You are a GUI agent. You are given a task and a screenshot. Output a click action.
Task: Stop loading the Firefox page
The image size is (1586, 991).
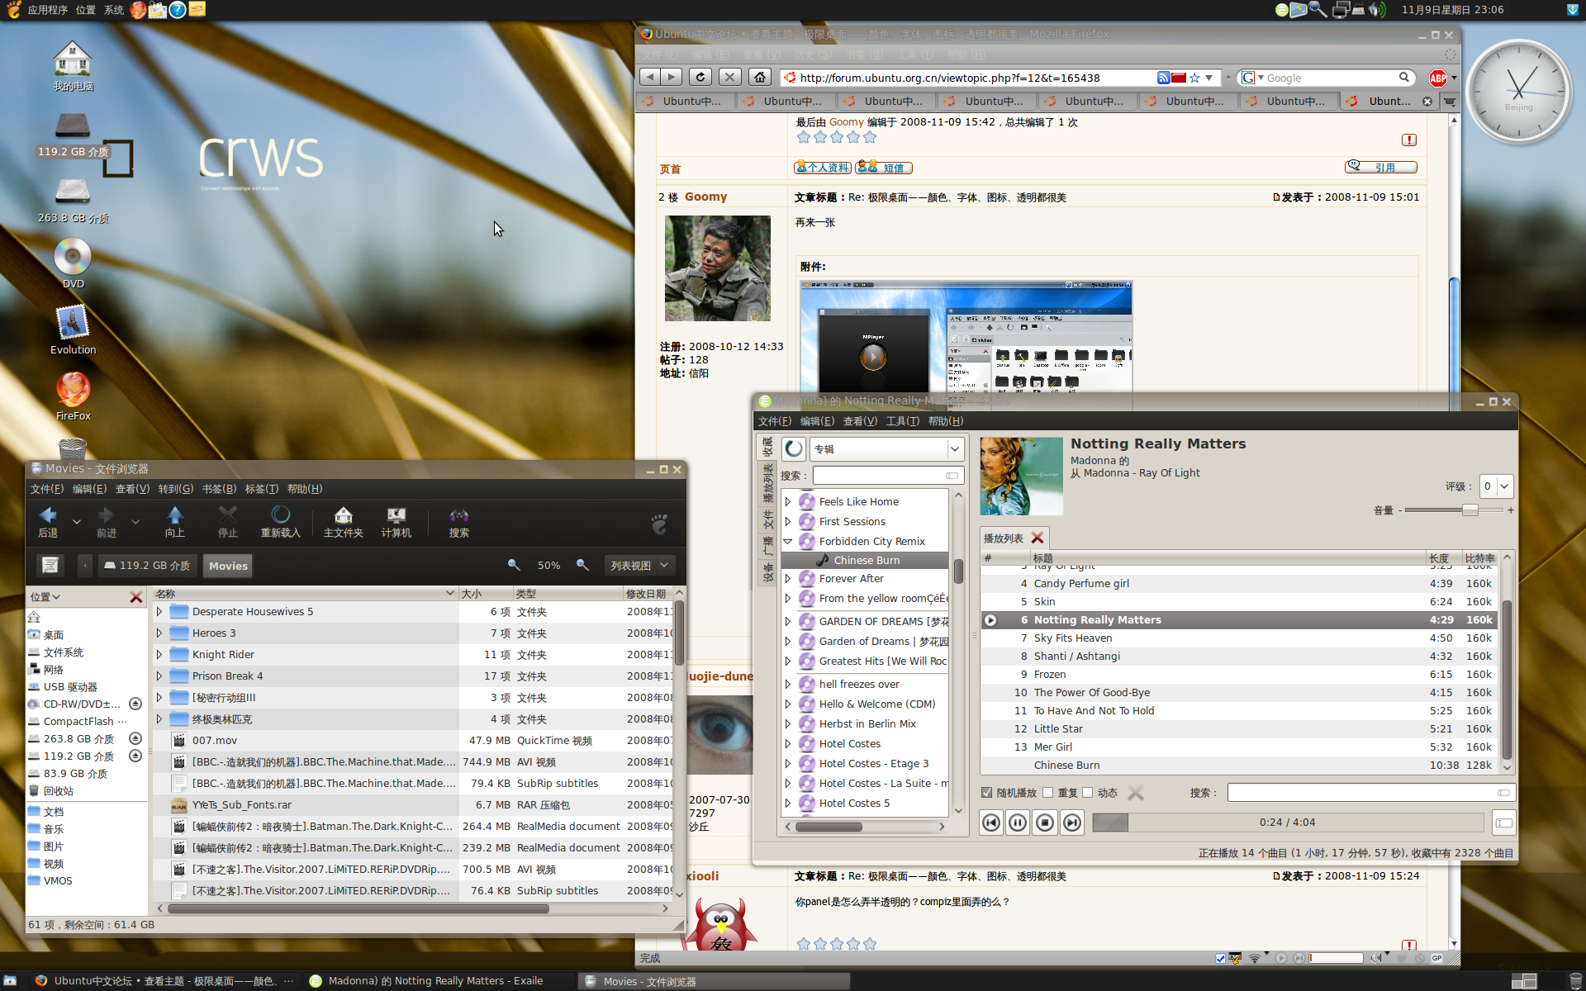(x=729, y=77)
